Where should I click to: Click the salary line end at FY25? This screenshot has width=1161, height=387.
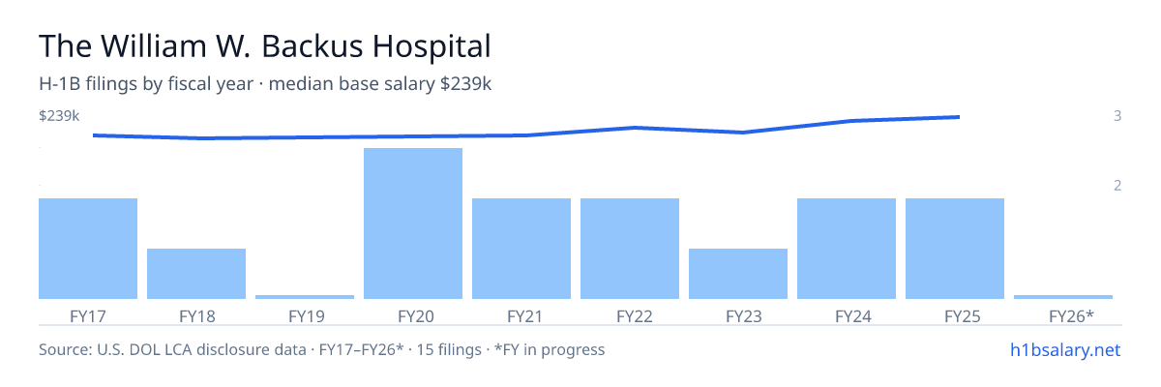coord(958,117)
